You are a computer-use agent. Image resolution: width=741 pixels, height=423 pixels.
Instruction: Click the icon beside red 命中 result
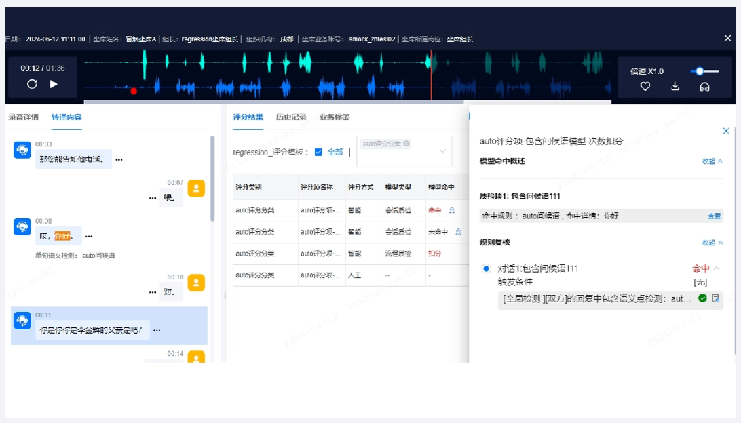452,210
